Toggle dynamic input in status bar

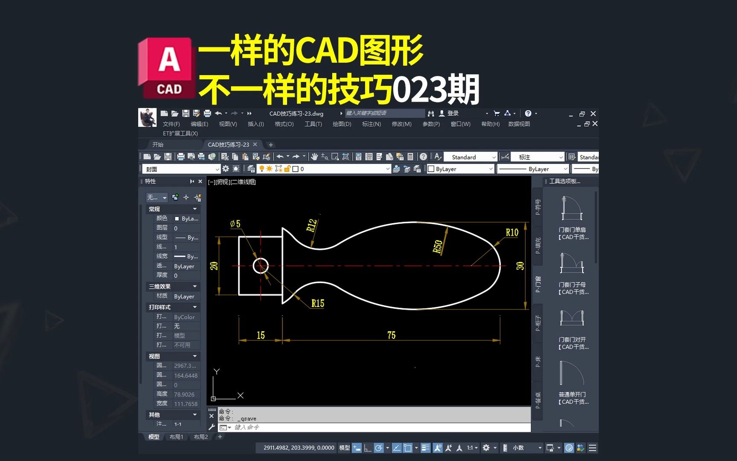357,448
